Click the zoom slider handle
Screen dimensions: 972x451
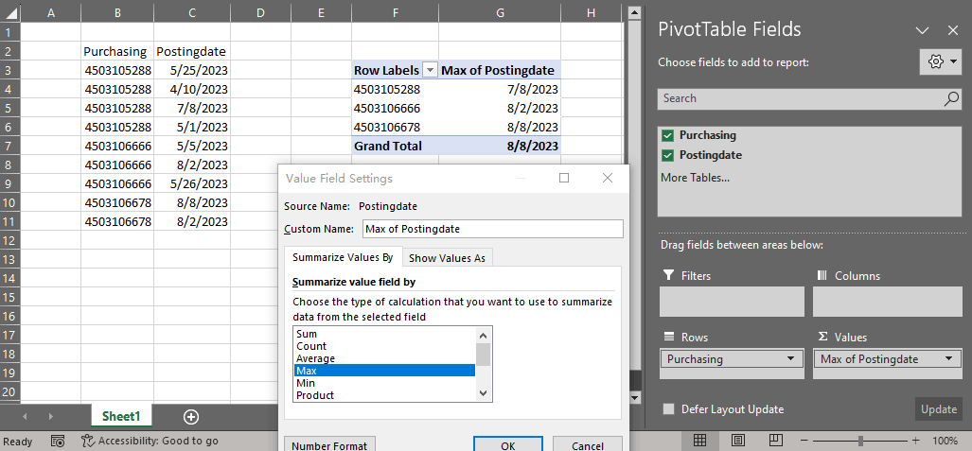click(860, 441)
